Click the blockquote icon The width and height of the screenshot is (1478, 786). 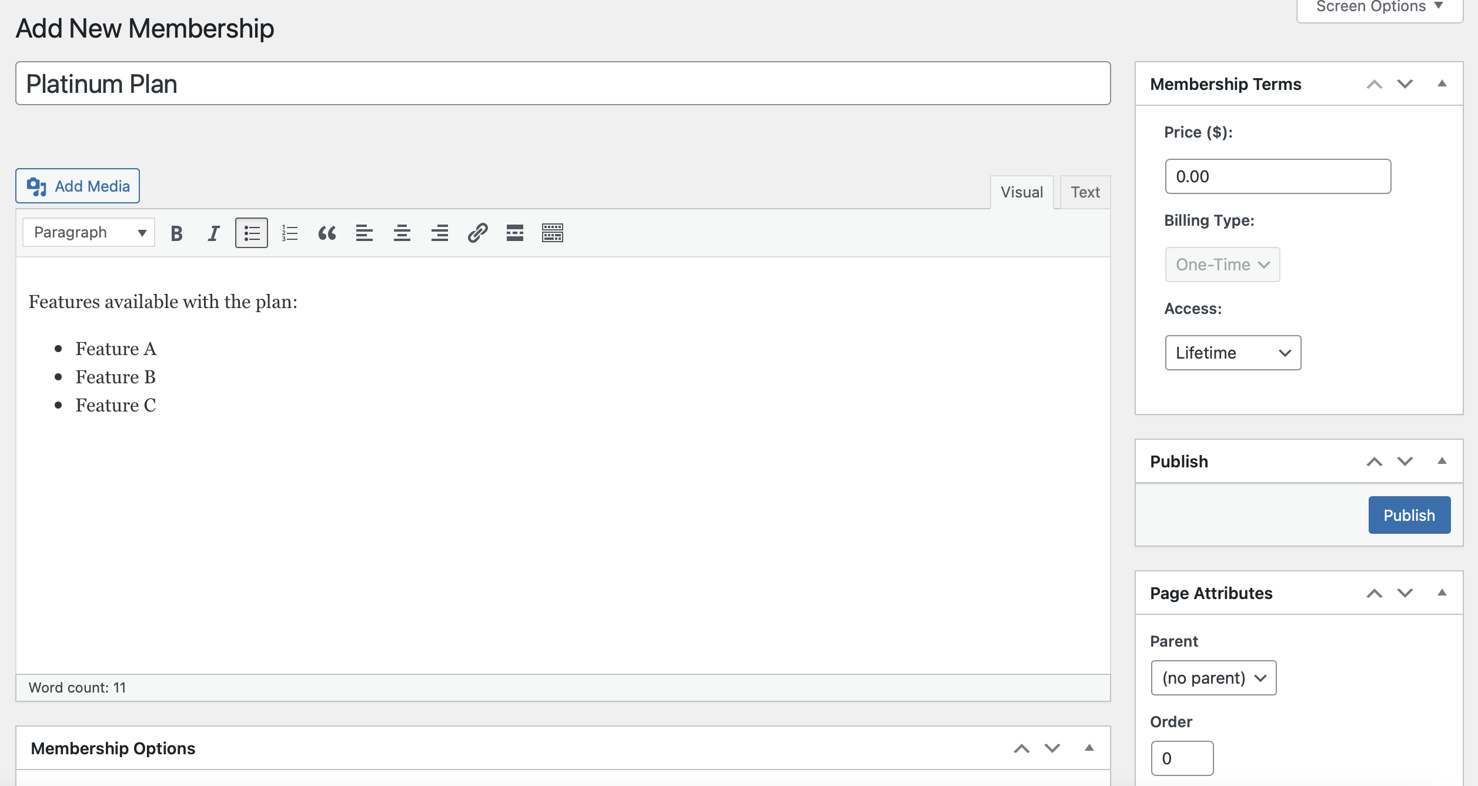point(326,233)
